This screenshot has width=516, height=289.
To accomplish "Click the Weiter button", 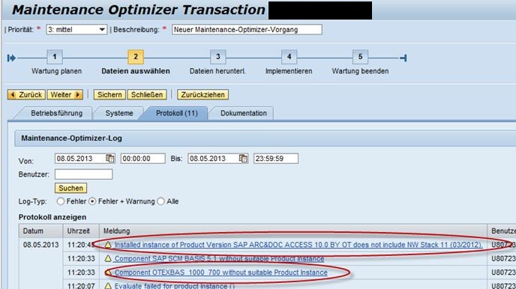I will point(64,94).
